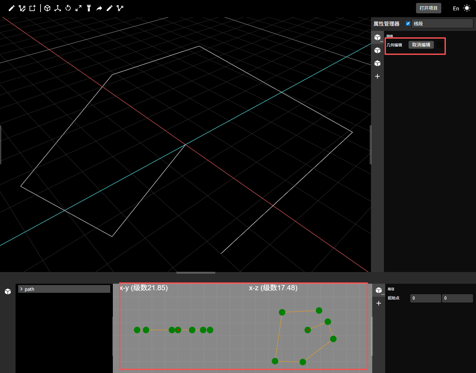Select the leftmost green node in the x-y view

137,330
